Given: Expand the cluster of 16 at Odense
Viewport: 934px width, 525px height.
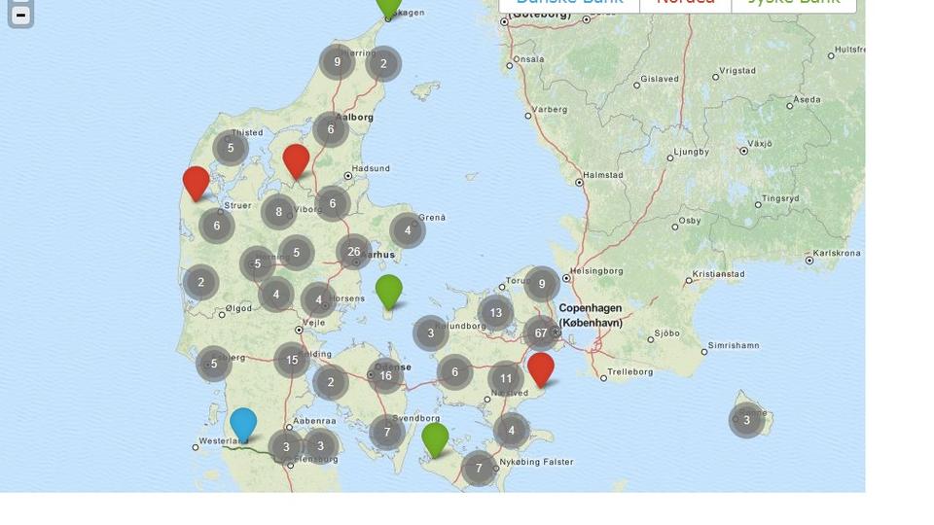Looking at the screenshot, I should click(x=386, y=375).
